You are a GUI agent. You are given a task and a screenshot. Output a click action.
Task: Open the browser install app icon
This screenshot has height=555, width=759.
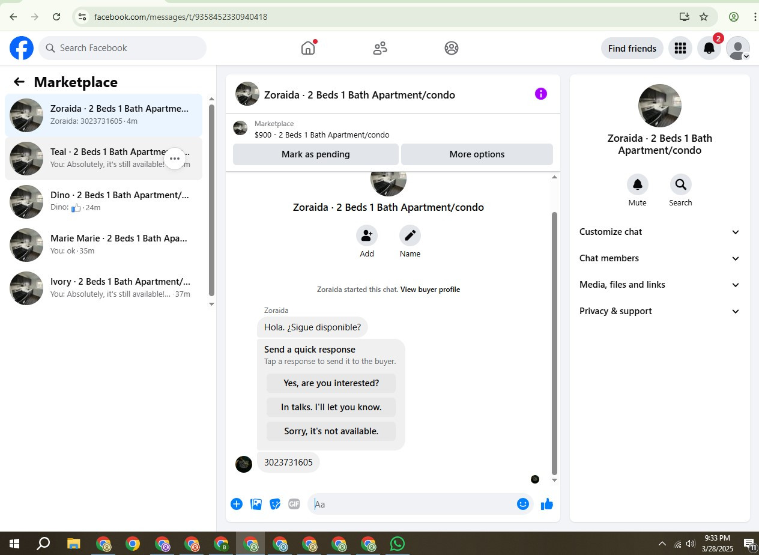click(684, 17)
